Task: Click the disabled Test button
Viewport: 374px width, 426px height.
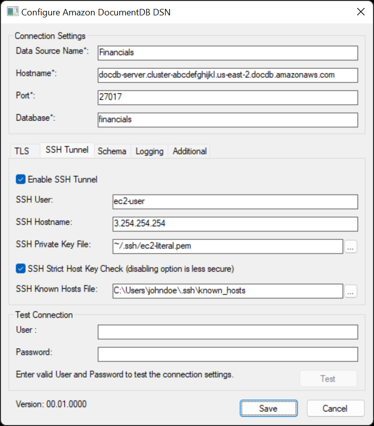Action: pos(328,378)
